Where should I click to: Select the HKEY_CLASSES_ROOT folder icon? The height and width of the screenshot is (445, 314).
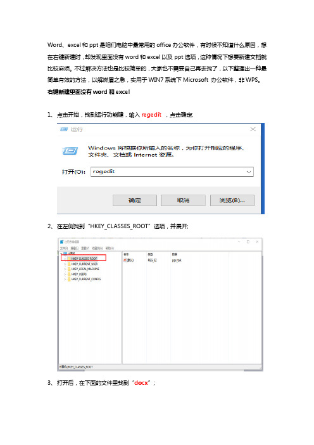click(x=69, y=259)
